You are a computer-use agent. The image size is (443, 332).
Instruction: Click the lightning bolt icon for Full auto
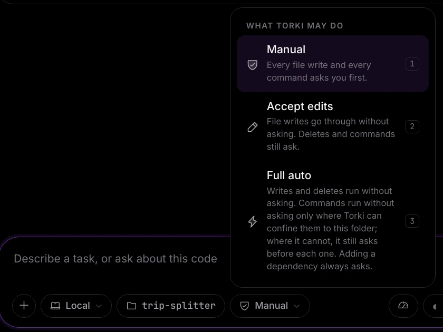(252, 221)
